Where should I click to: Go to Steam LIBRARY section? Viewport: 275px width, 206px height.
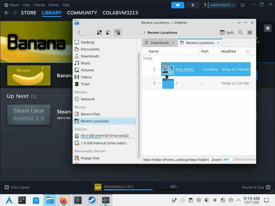pyautogui.click(x=52, y=13)
